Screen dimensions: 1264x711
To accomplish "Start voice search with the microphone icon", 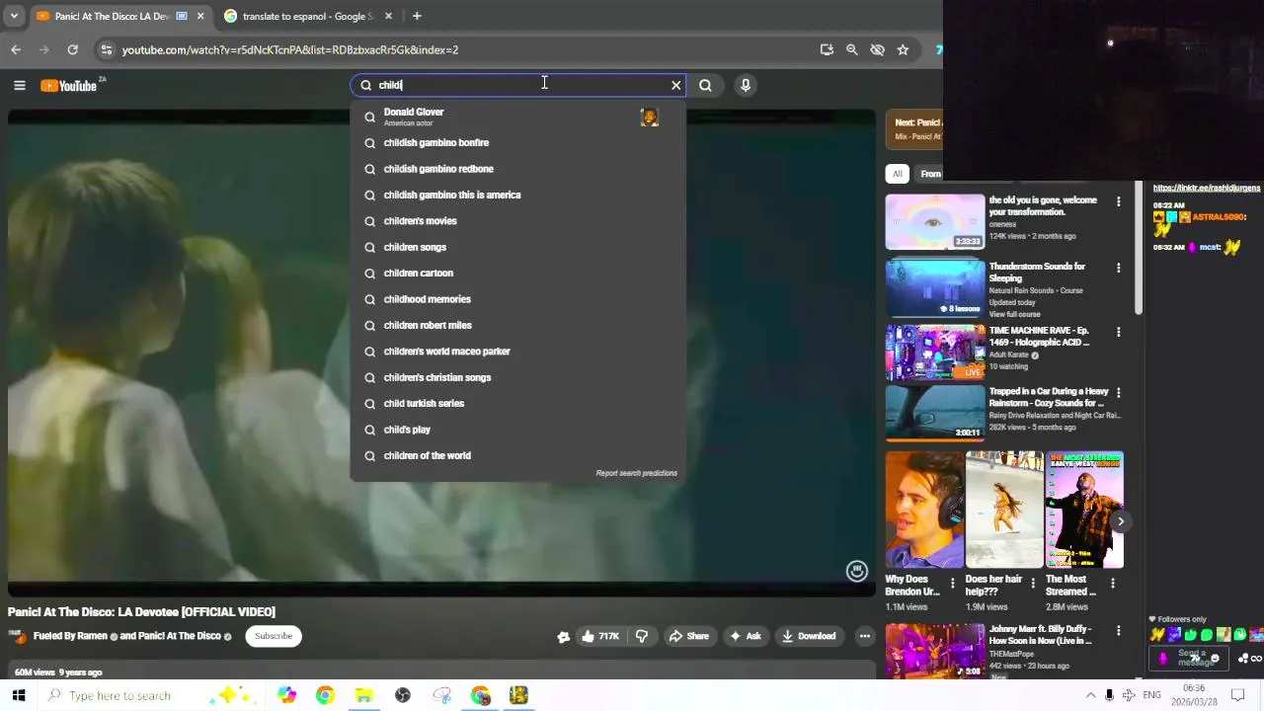I will click(746, 85).
